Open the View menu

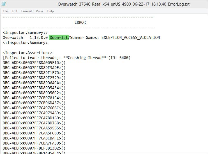pyautogui.click(x=39, y=11)
